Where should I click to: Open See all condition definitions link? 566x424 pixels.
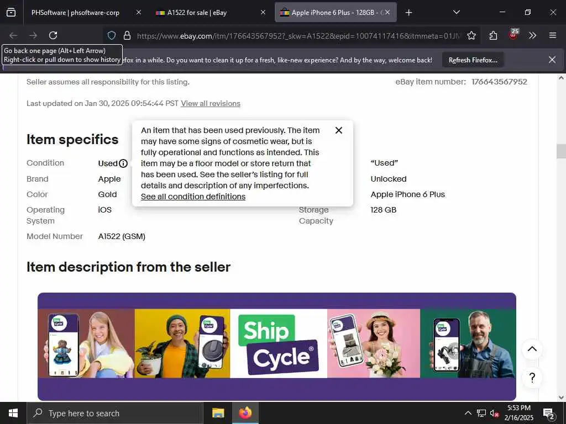click(193, 197)
